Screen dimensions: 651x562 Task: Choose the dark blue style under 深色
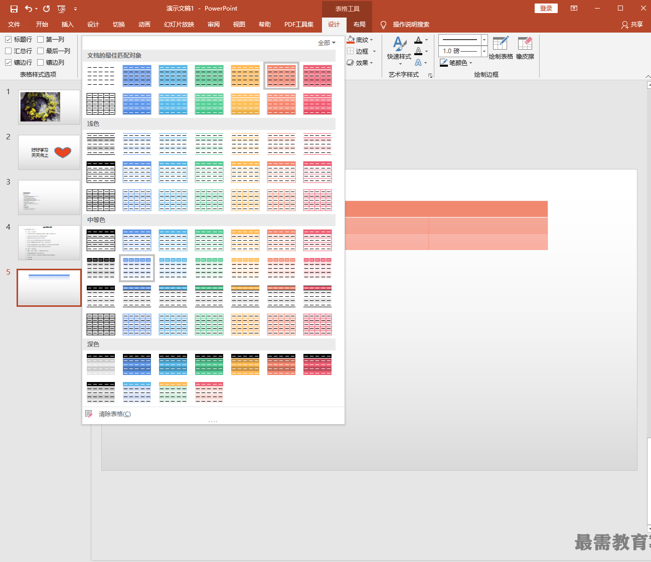pos(137,364)
